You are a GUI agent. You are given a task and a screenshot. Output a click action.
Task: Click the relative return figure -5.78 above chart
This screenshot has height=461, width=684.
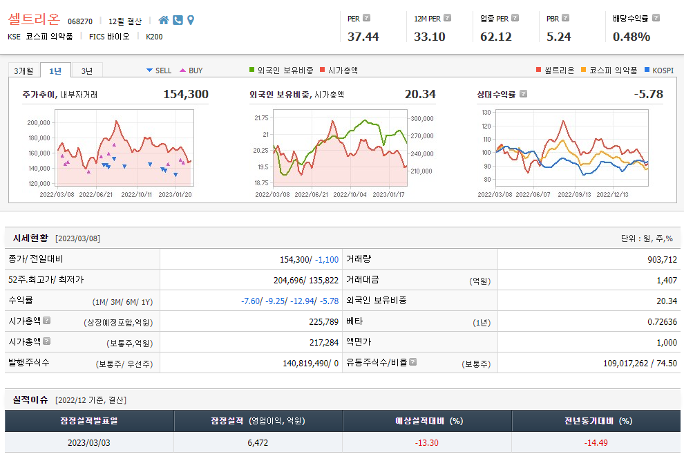649,94
